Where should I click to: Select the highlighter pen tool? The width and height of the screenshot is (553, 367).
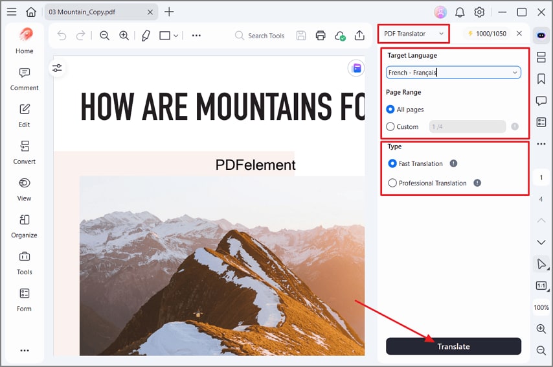tap(146, 35)
